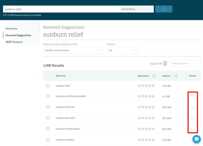This screenshot has height=146, width=203.
Task: Click the sunburn pain relief keyword
Action: click(x=66, y=118)
